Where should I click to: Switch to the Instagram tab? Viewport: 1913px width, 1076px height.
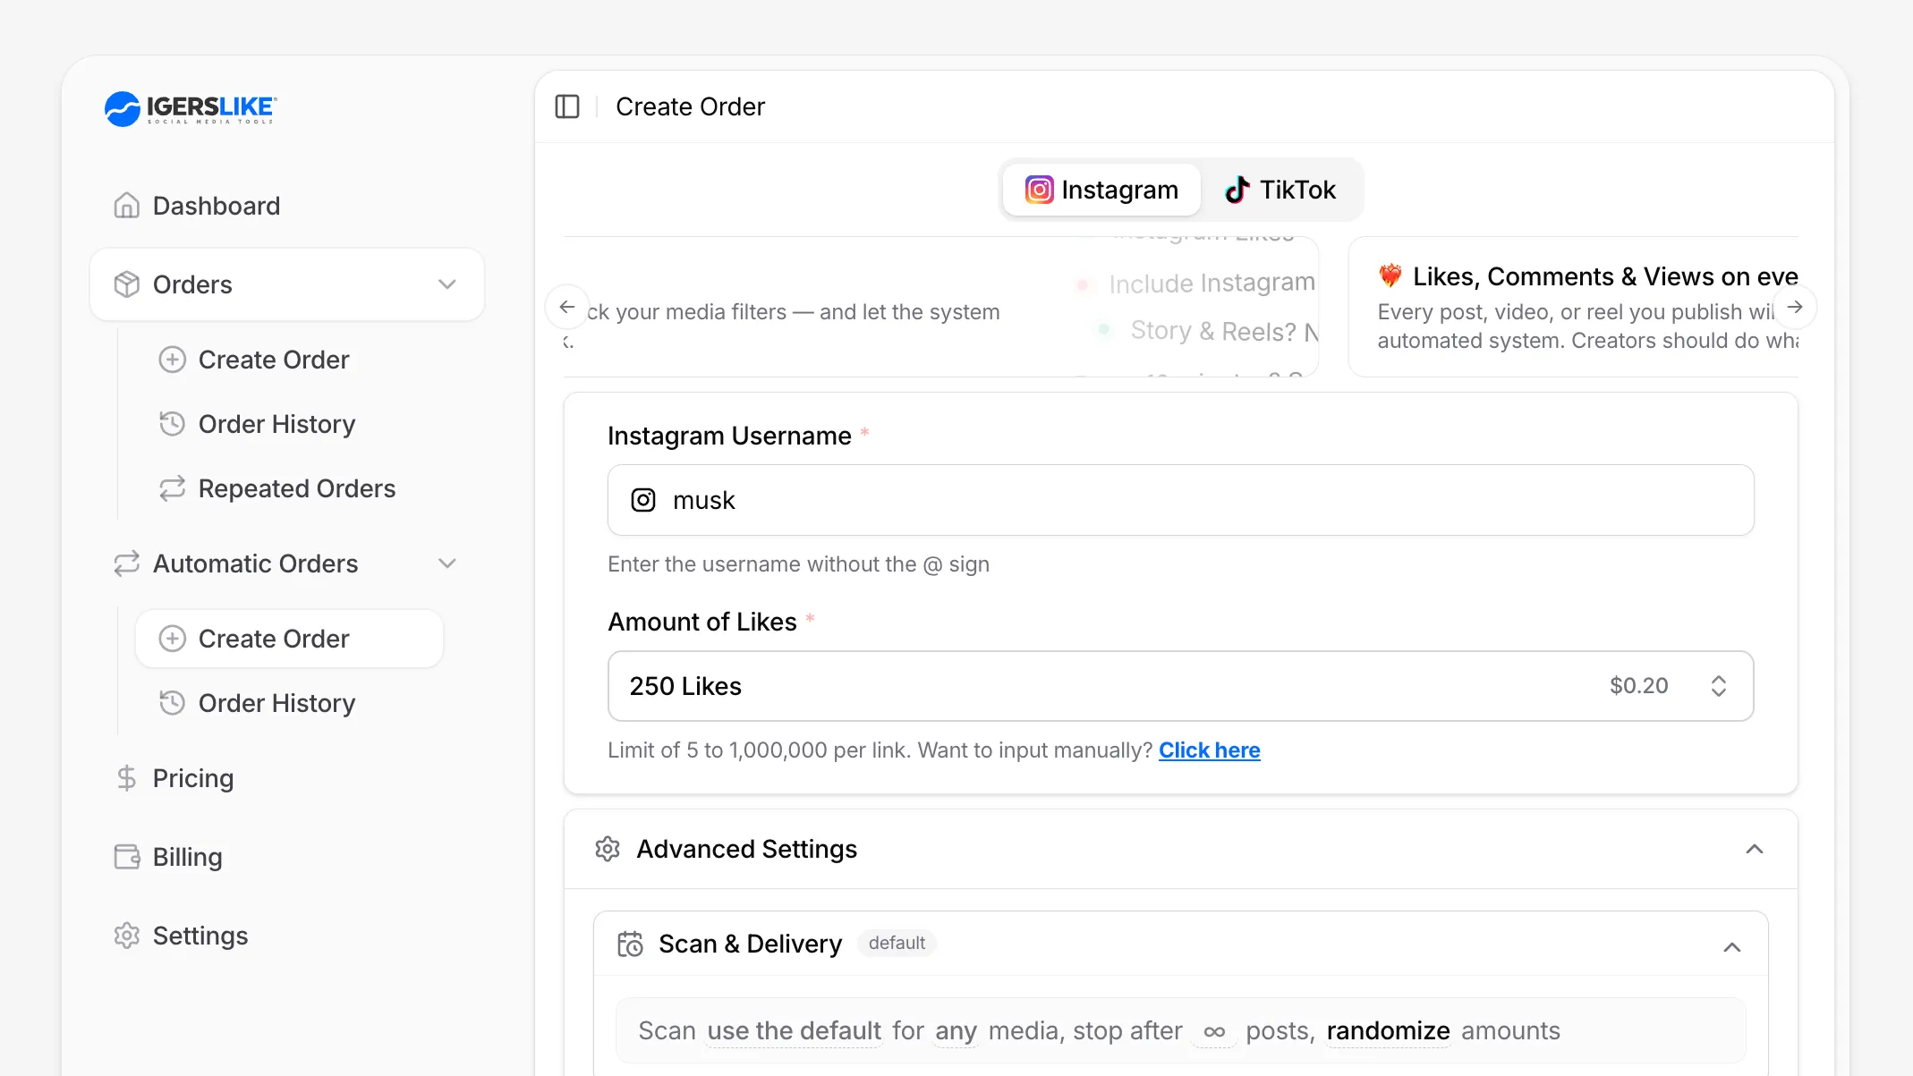[1101, 190]
